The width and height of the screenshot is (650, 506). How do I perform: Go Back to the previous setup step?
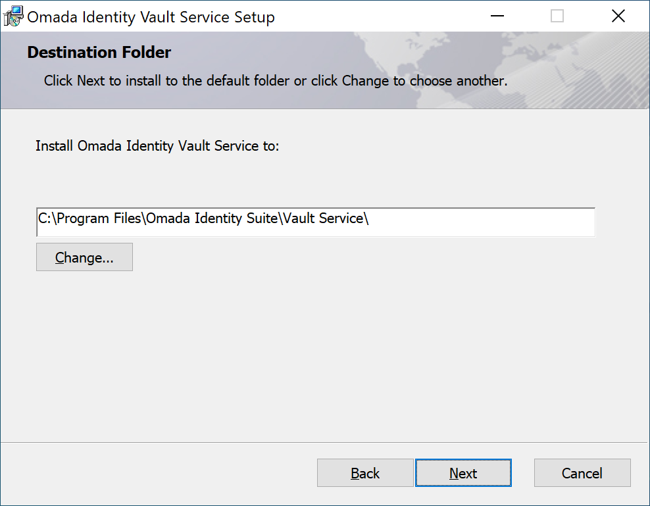coord(365,473)
